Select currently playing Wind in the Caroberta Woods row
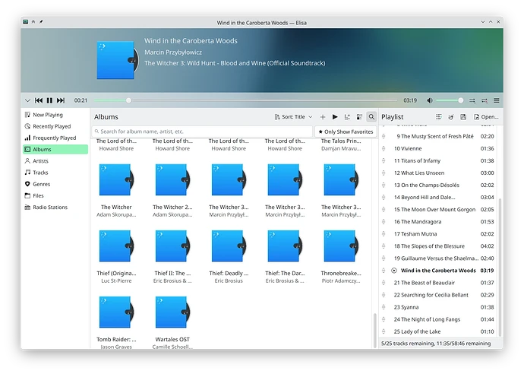 438,271
